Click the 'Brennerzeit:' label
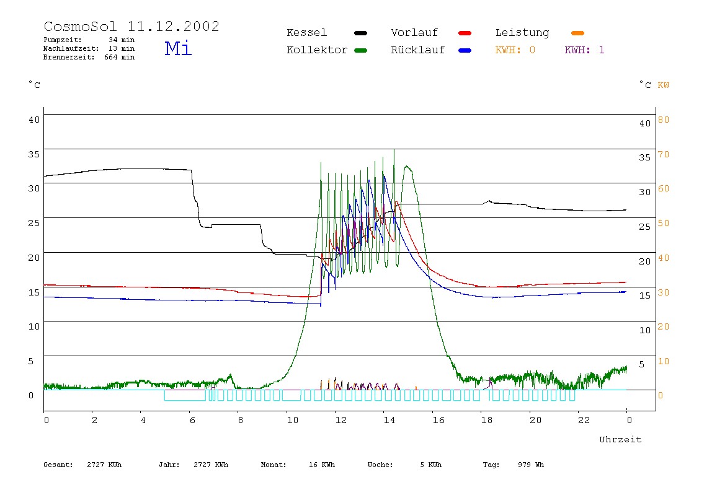 click(x=69, y=57)
